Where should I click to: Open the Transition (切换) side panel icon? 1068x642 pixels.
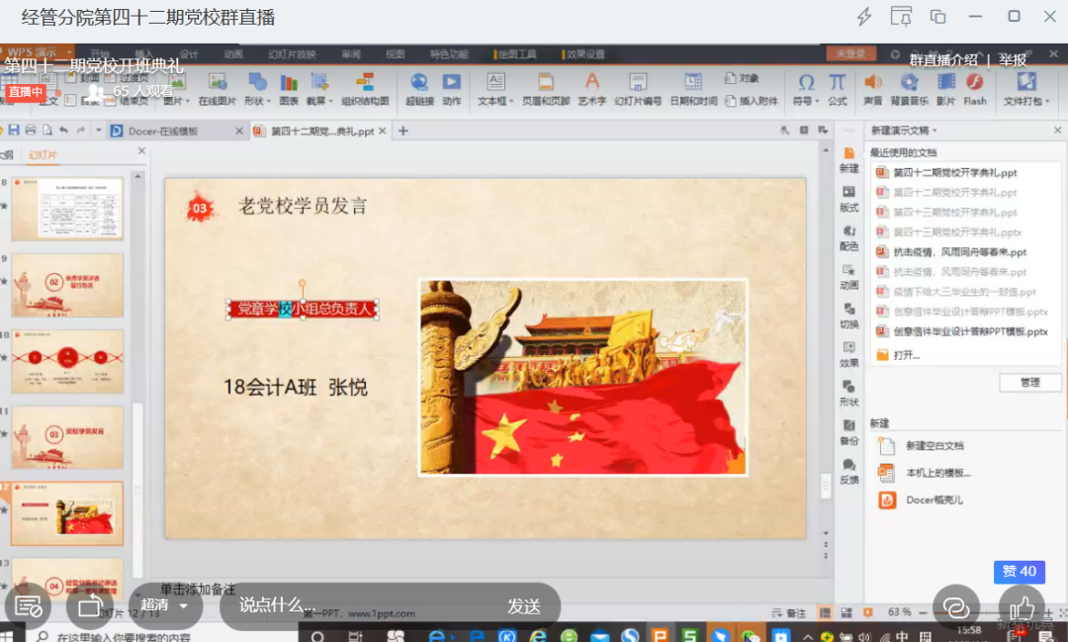pyautogui.click(x=848, y=315)
